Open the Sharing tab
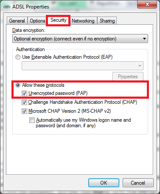This screenshot has width=160, height=194. pos(107,21)
